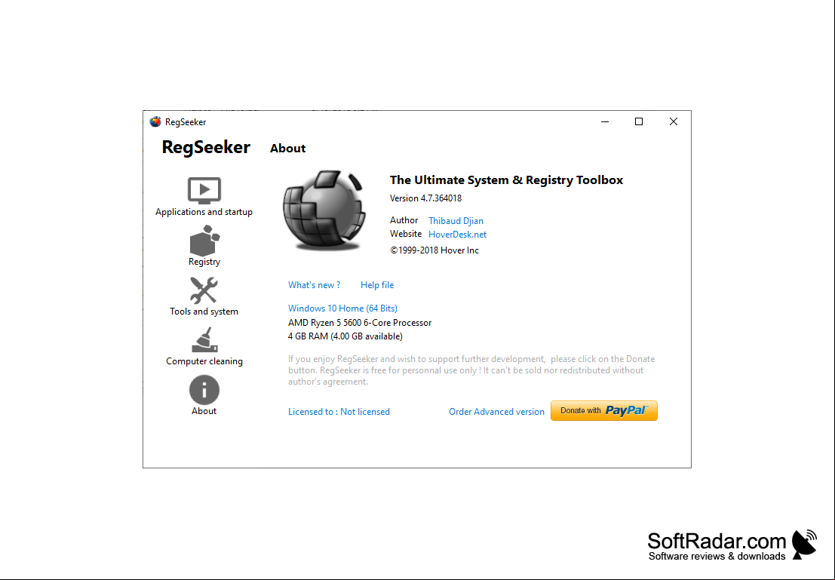Click the Windows 10 Home (64 Bits) link

pos(342,308)
